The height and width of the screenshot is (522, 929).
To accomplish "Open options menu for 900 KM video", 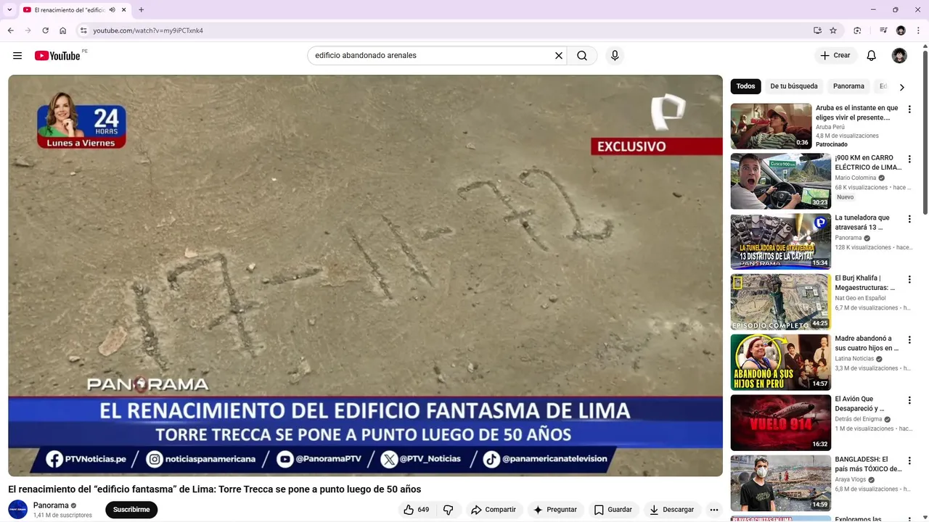I will coord(909,159).
